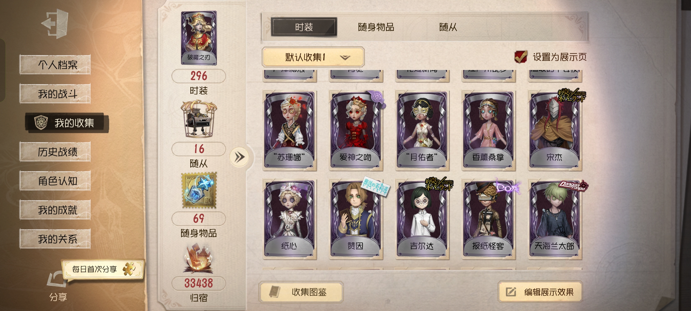Click the 破魔之刃 costume card icon

(199, 38)
